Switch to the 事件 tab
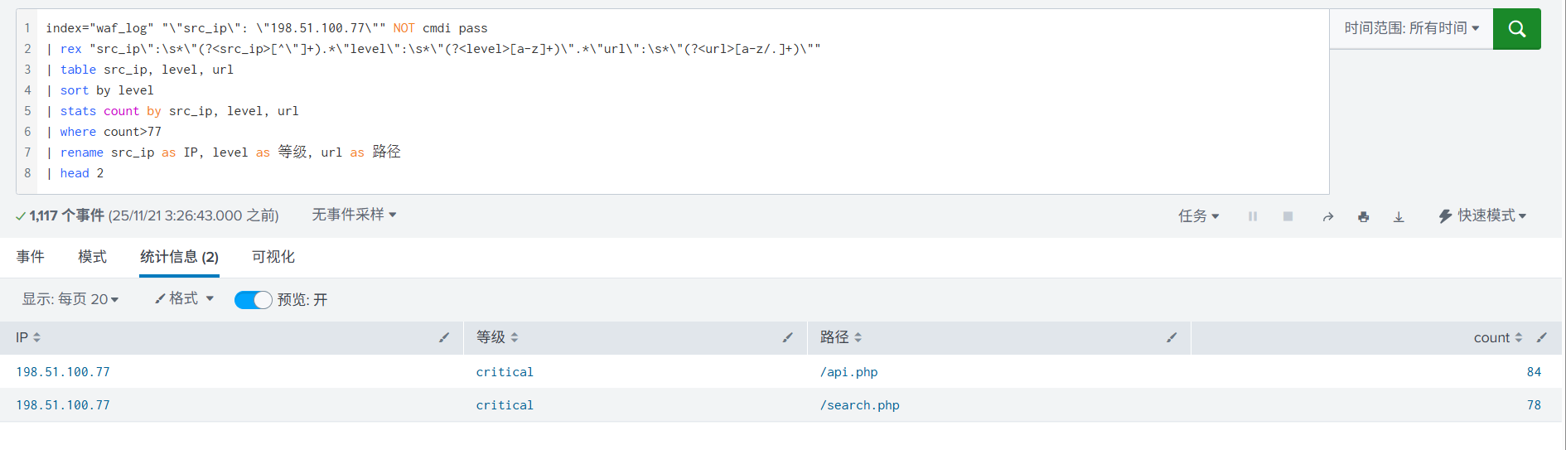The width and height of the screenshot is (1566, 450). [31, 257]
